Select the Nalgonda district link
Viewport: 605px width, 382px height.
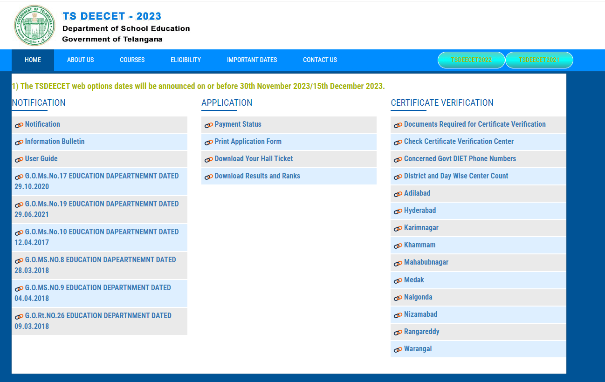click(x=418, y=297)
